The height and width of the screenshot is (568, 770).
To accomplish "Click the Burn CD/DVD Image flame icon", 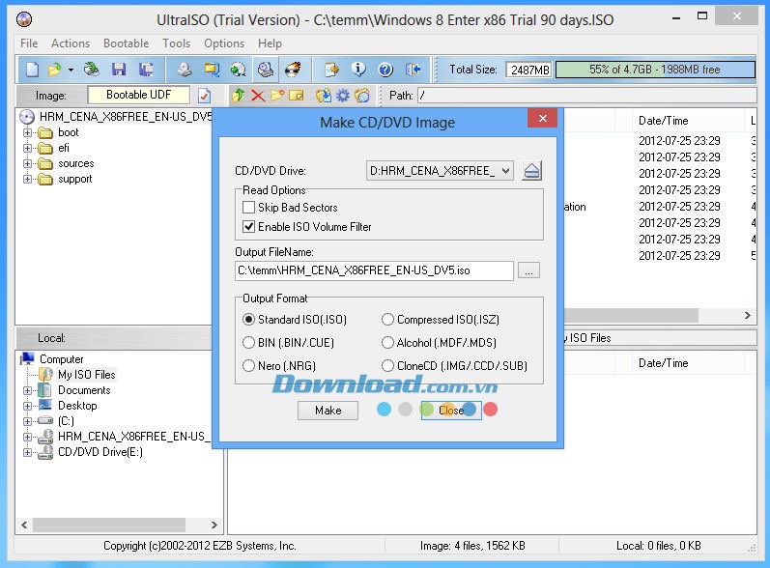I will click(x=293, y=70).
